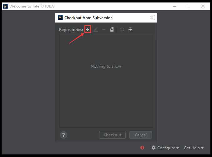Click the dialog's IntelliJ logo icon

[x=60, y=18]
